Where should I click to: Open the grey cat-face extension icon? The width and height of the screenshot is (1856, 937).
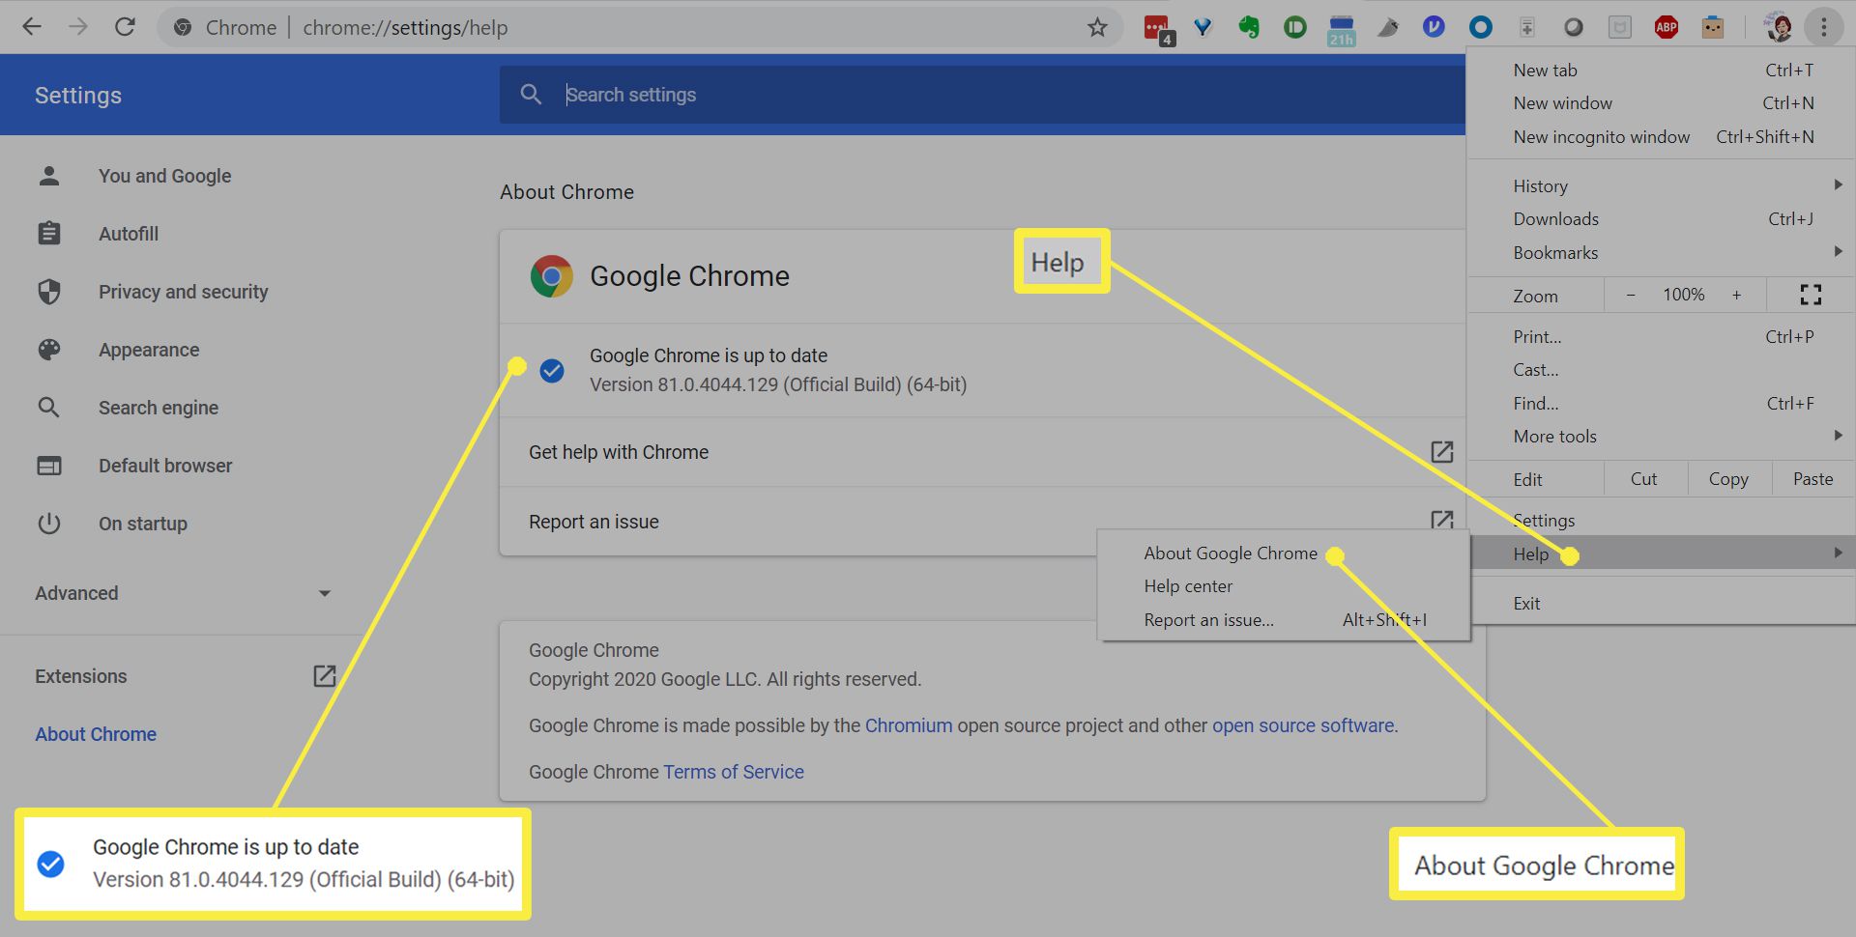point(1620,27)
